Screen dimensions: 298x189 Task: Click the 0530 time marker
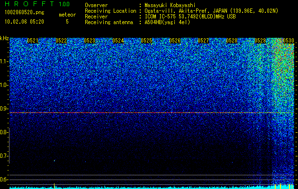(x=289, y=41)
